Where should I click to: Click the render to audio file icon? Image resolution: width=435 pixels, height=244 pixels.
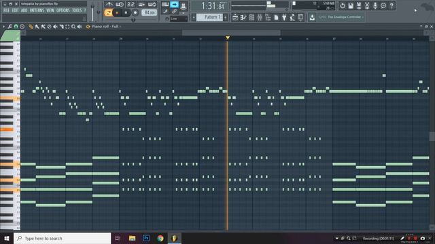click(x=359, y=6)
